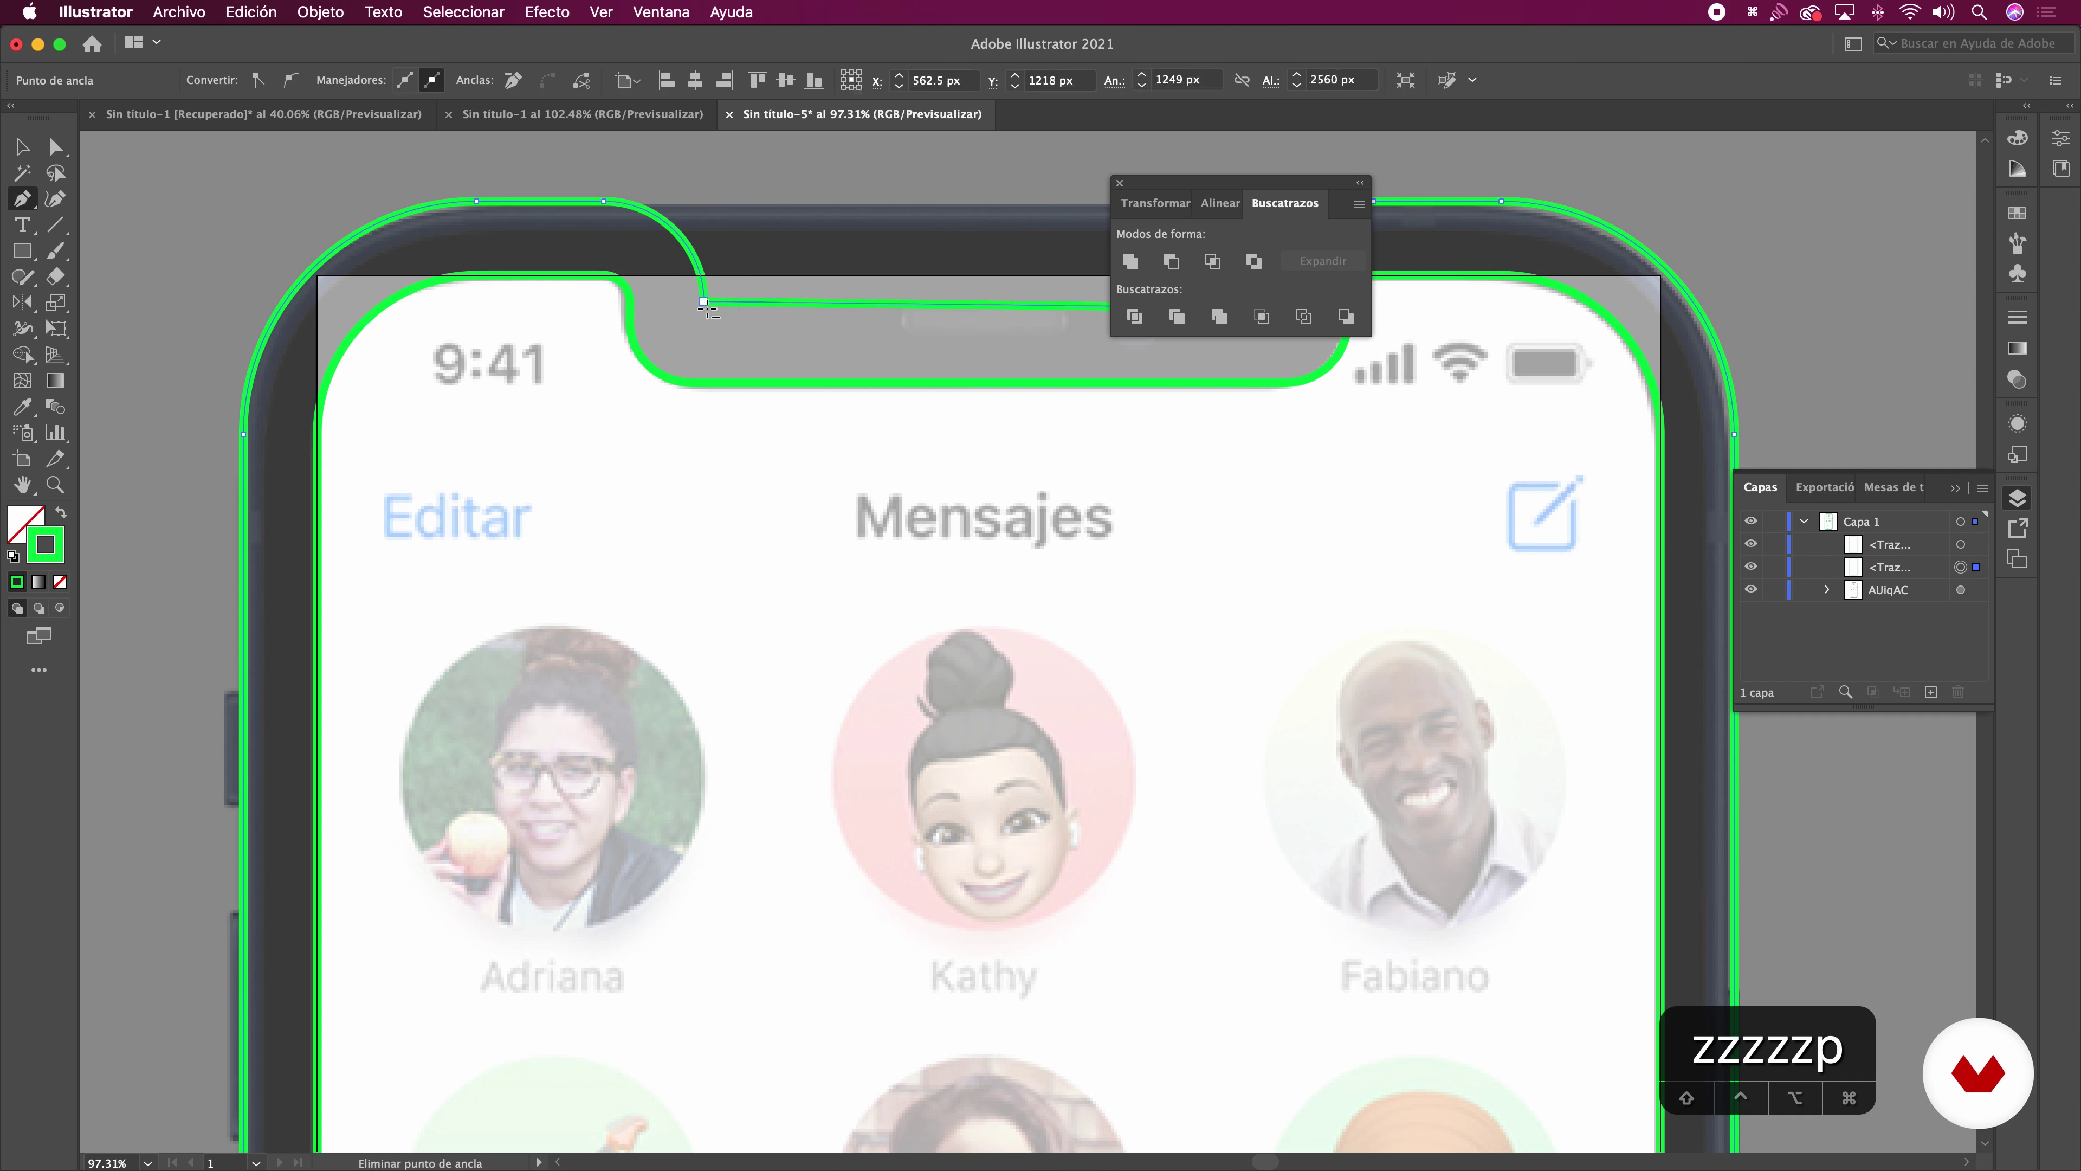
Task: Click the Stroke color swatch
Action: click(x=45, y=545)
